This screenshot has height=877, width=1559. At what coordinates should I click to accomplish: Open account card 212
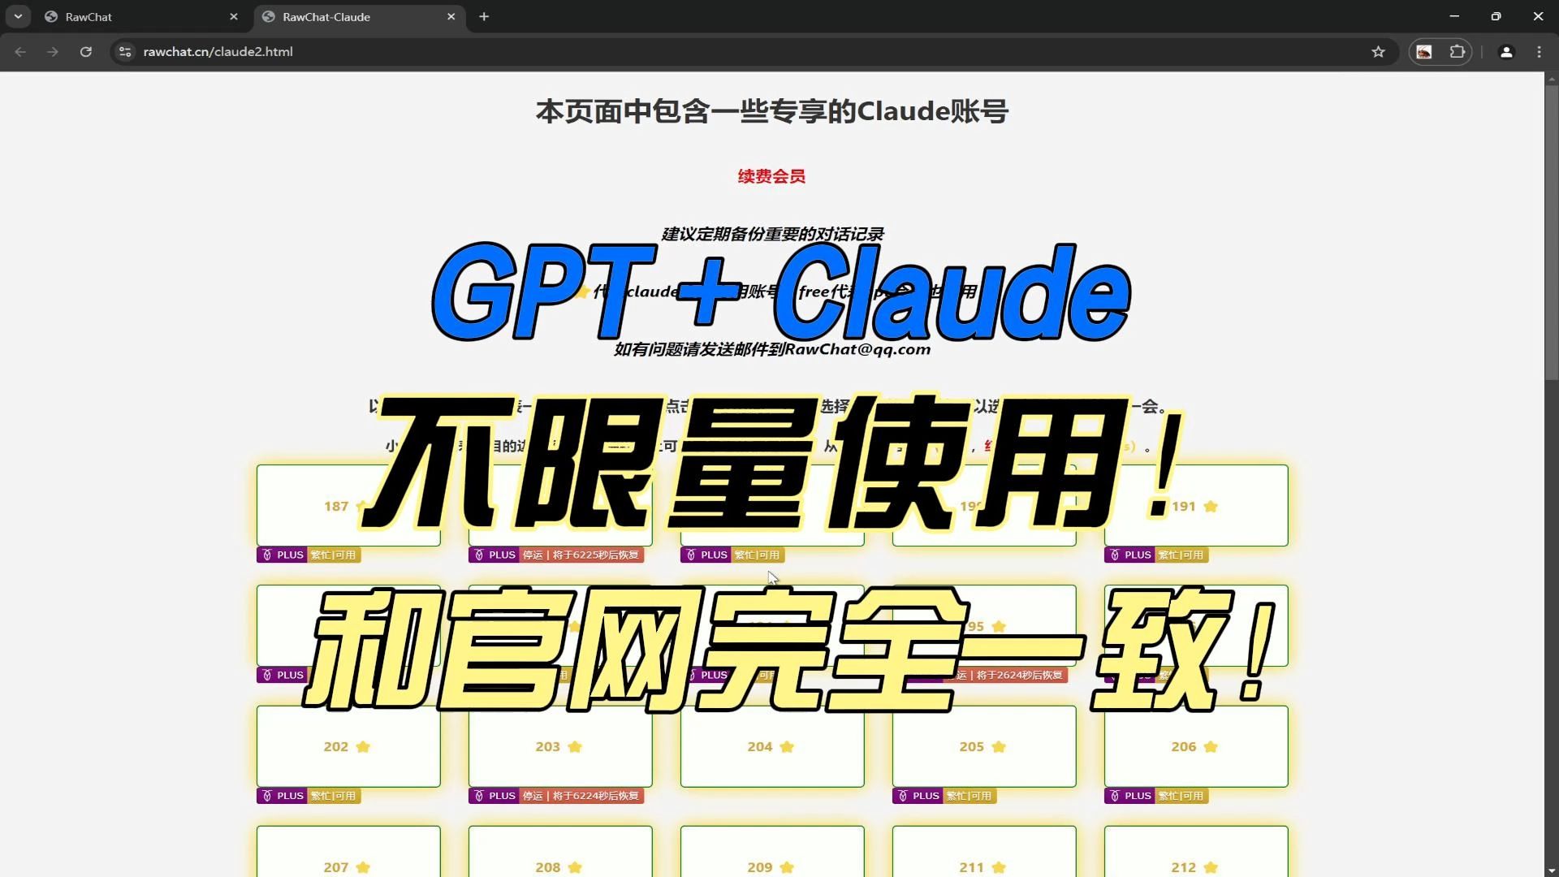pyautogui.click(x=1195, y=851)
